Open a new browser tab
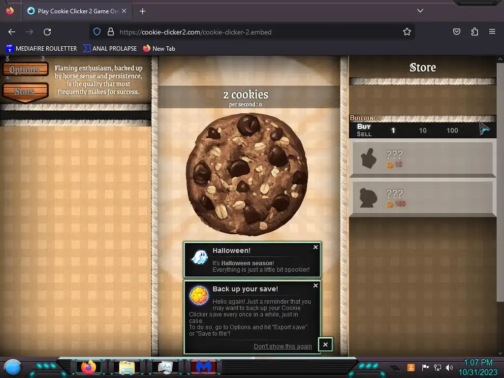The height and width of the screenshot is (378, 504). 142,11
